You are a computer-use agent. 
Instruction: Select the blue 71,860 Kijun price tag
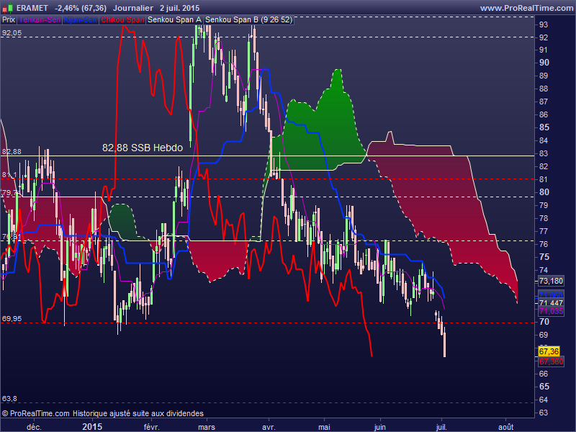551,294
